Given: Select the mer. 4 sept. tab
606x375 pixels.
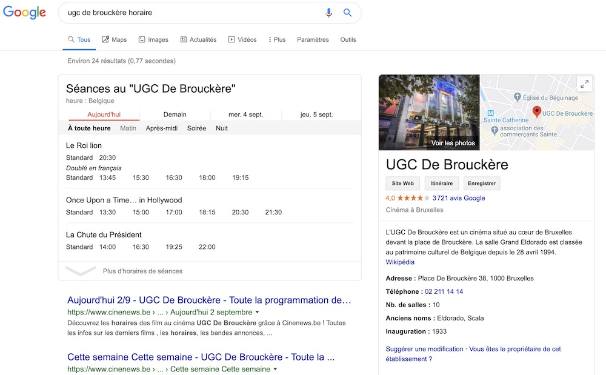Looking at the screenshot, I should tap(246, 114).
